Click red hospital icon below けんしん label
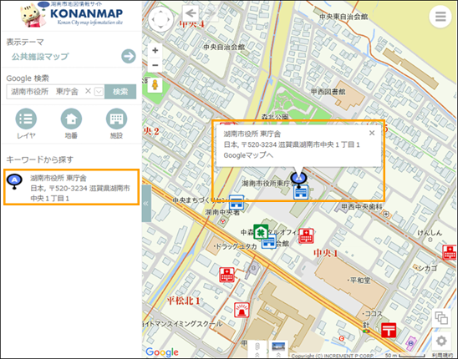This screenshot has width=458, height=359. [450, 252]
